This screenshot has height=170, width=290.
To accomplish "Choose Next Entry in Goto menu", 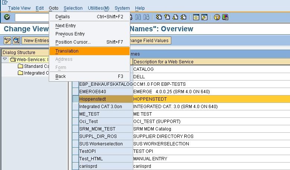I will pos(89,26).
